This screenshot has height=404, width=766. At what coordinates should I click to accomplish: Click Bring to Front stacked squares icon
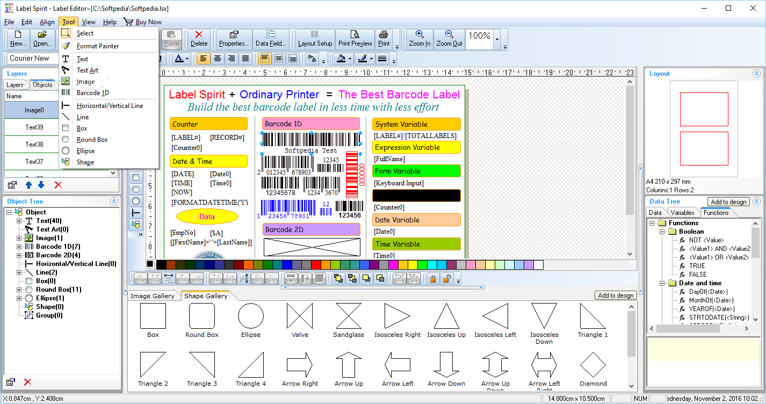pyautogui.click(x=338, y=278)
